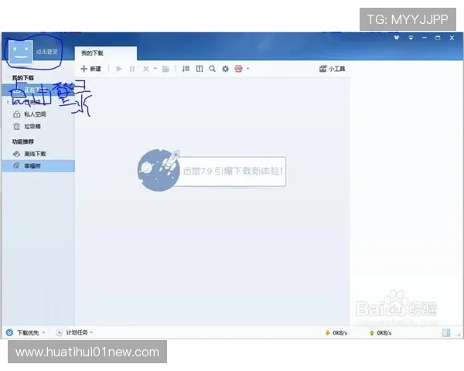Open the 小工具 tools menu
This screenshot has height=371, width=464.
click(332, 69)
